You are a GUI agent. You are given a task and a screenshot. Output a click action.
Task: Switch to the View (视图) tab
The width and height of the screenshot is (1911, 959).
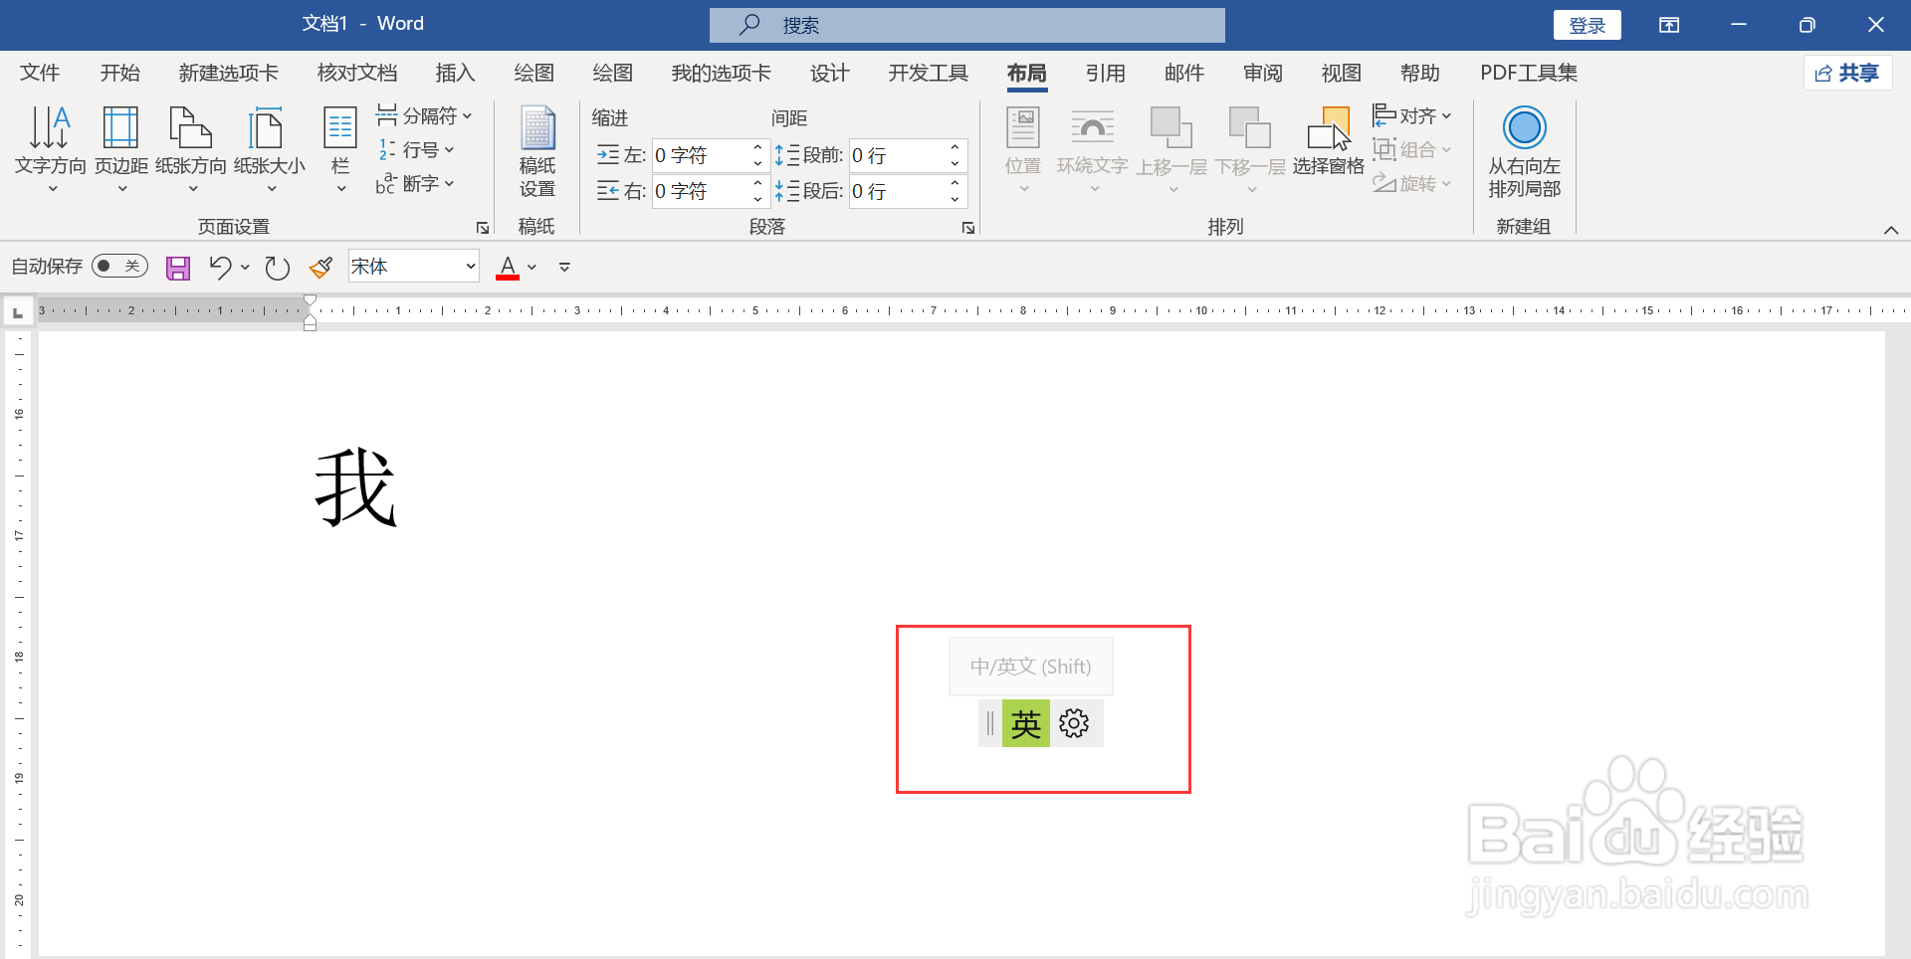pos(1342,73)
